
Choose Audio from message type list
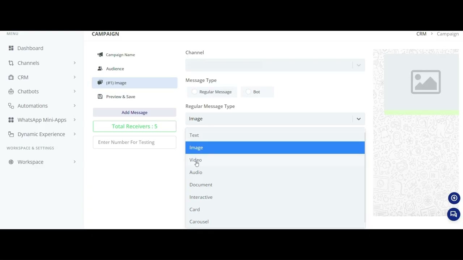(275, 172)
